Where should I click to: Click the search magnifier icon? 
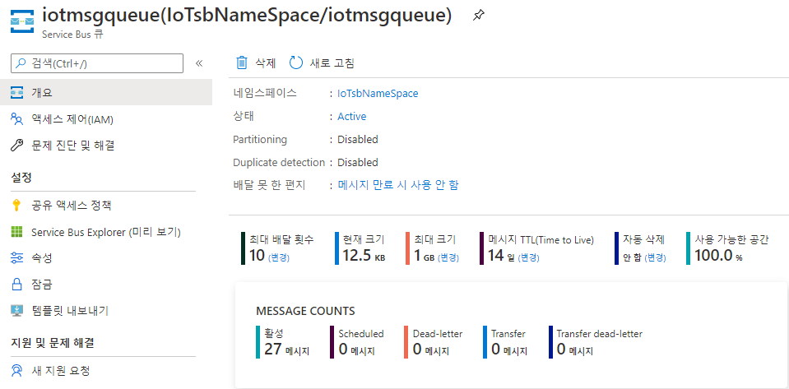pyautogui.click(x=21, y=63)
